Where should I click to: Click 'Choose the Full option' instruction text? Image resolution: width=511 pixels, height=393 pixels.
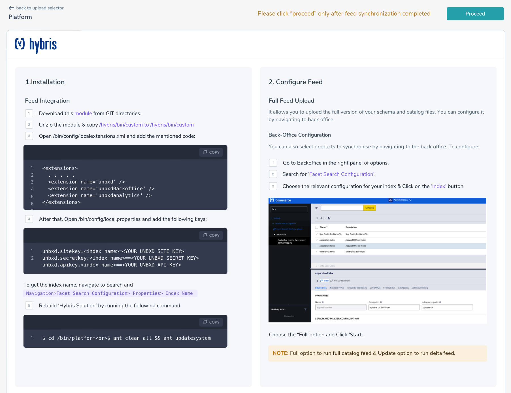316,335
